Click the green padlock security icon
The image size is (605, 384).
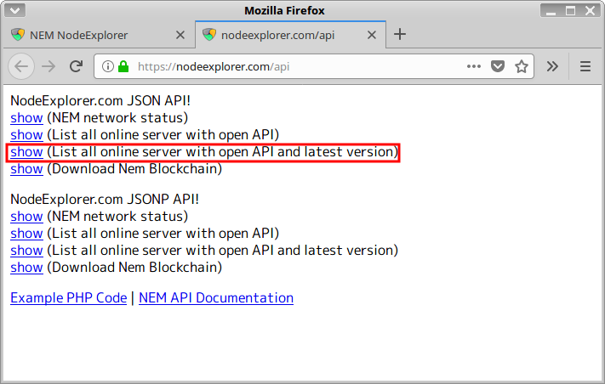(x=123, y=66)
